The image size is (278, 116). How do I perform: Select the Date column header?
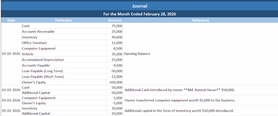(11, 20)
